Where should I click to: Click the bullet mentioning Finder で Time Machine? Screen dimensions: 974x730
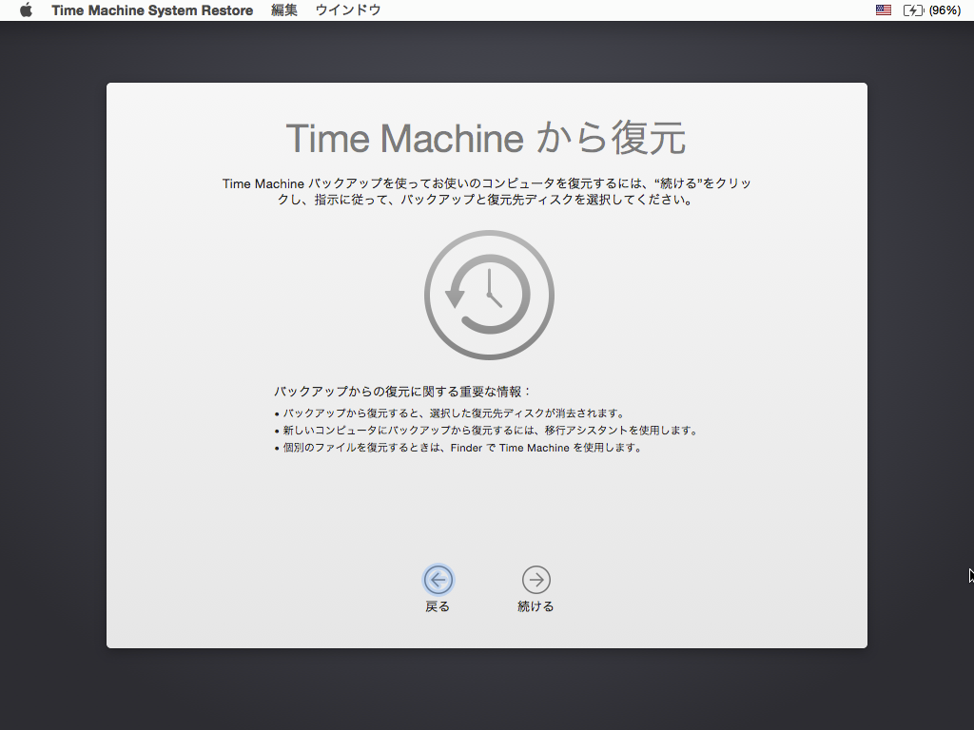coord(458,448)
